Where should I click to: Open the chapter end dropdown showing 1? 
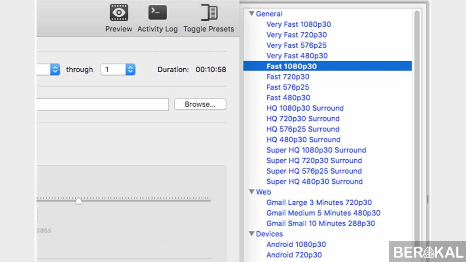click(x=118, y=70)
